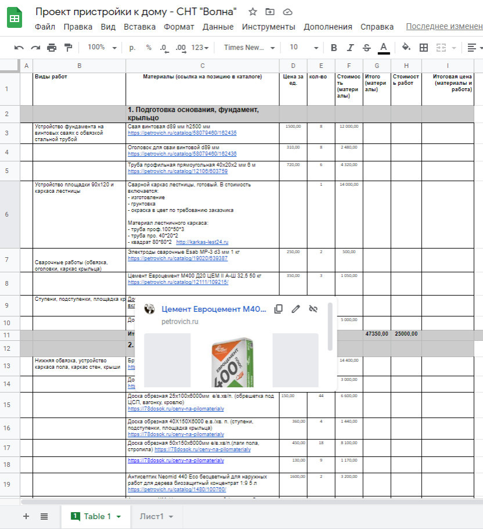This screenshot has height=529, width=483.
Task: Star the document title
Action: pos(253,12)
